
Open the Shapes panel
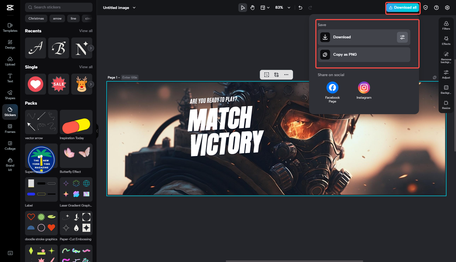point(10,95)
